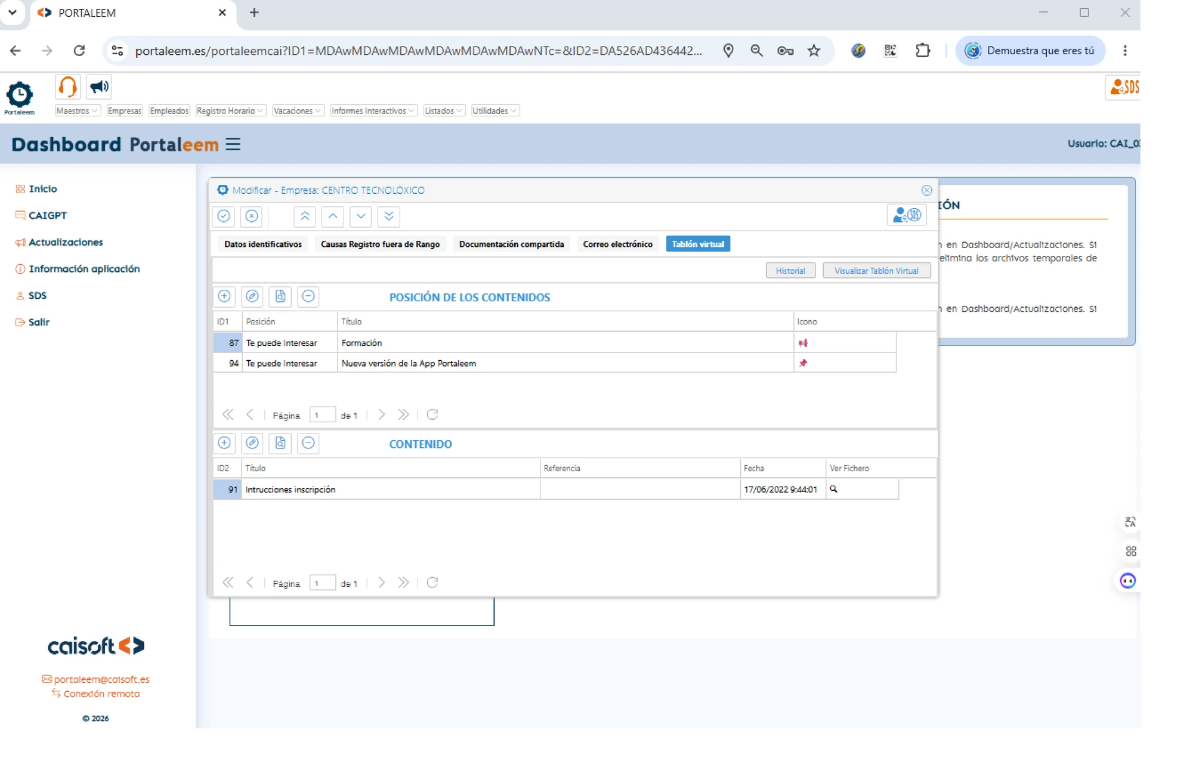Screen dimensions: 1193x777
Task: Open the Registro Horario dropdown menu
Action: (230, 111)
